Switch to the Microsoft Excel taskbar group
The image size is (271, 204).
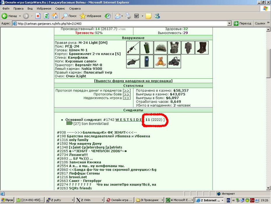pyautogui.click(x=180, y=200)
